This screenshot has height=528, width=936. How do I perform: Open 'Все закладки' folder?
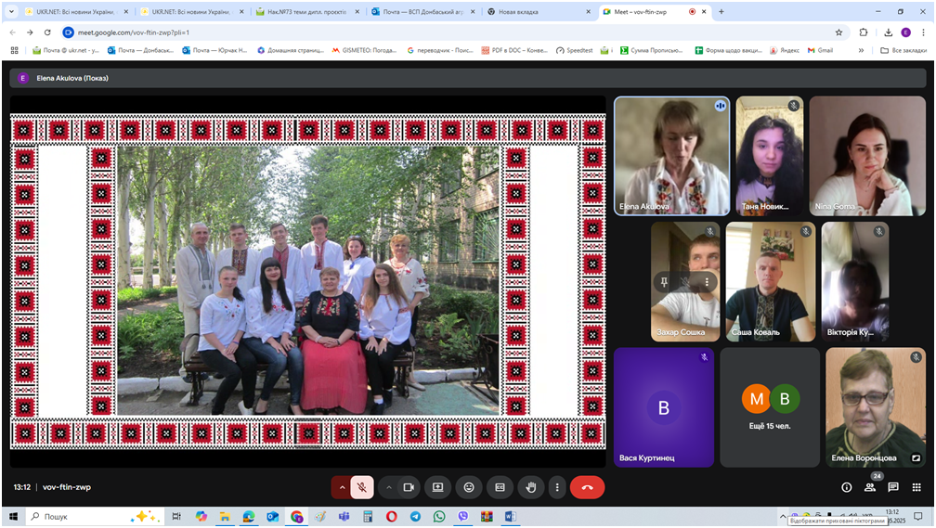point(903,50)
